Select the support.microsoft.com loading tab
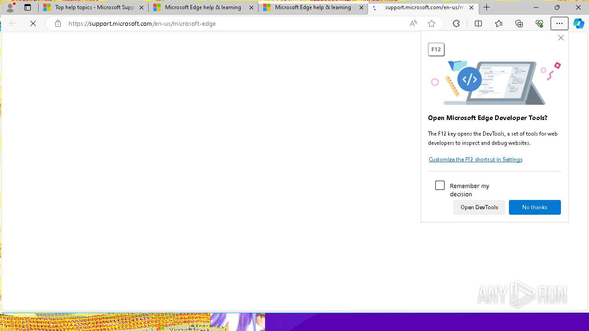Viewport: 589px width, 331px height. point(423,7)
